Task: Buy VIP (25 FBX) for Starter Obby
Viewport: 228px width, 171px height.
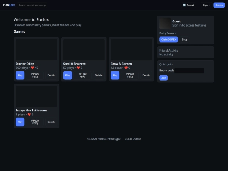Action: (35, 75)
